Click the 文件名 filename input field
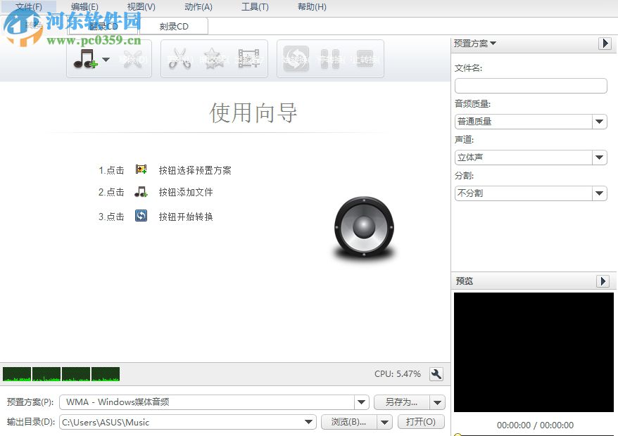618x436 pixels. click(531, 85)
